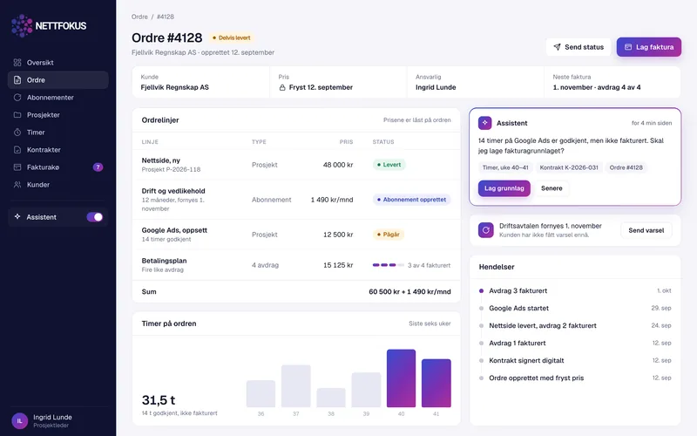Click the Nettfokus logo icon
The width and height of the screenshot is (697, 436).
point(22,25)
